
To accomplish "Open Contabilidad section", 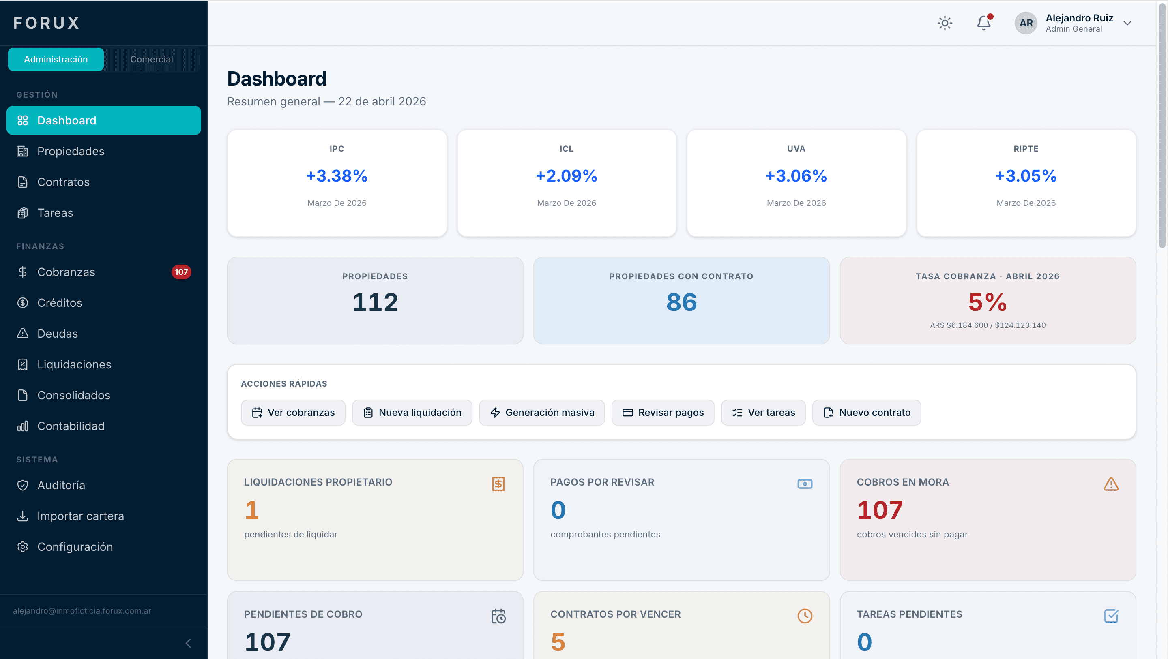I will (104, 426).
